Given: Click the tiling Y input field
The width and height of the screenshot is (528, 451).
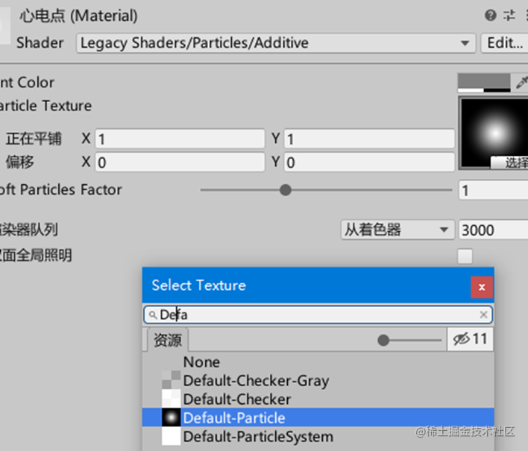Looking at the screenshot, I should pos(369,139).
